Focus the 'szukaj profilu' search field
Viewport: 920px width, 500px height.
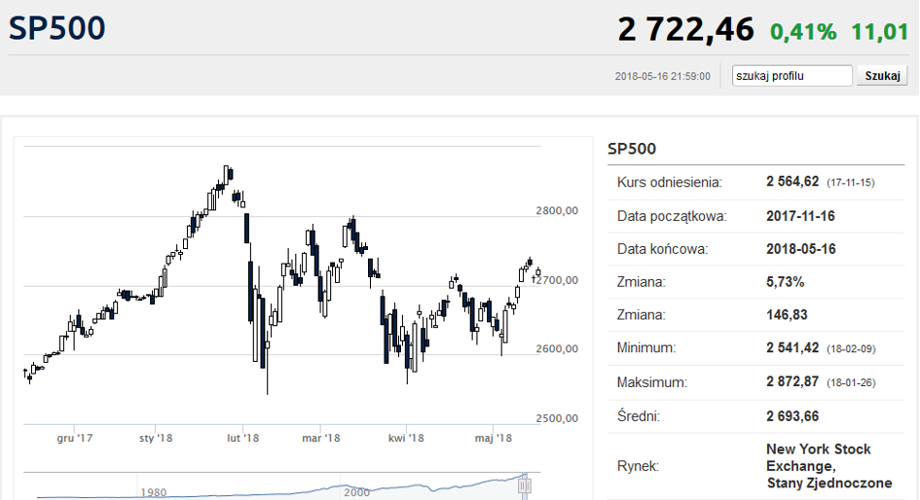point(792,76)
